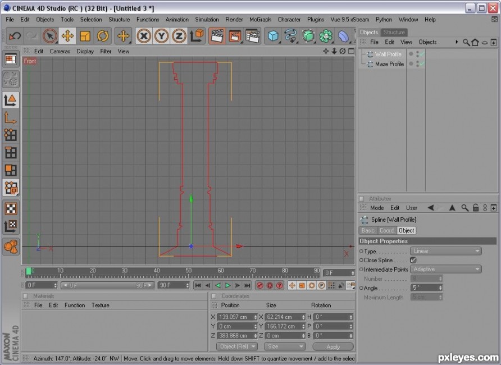
Task: Play the animation backwards
Action: coord(218,285)
